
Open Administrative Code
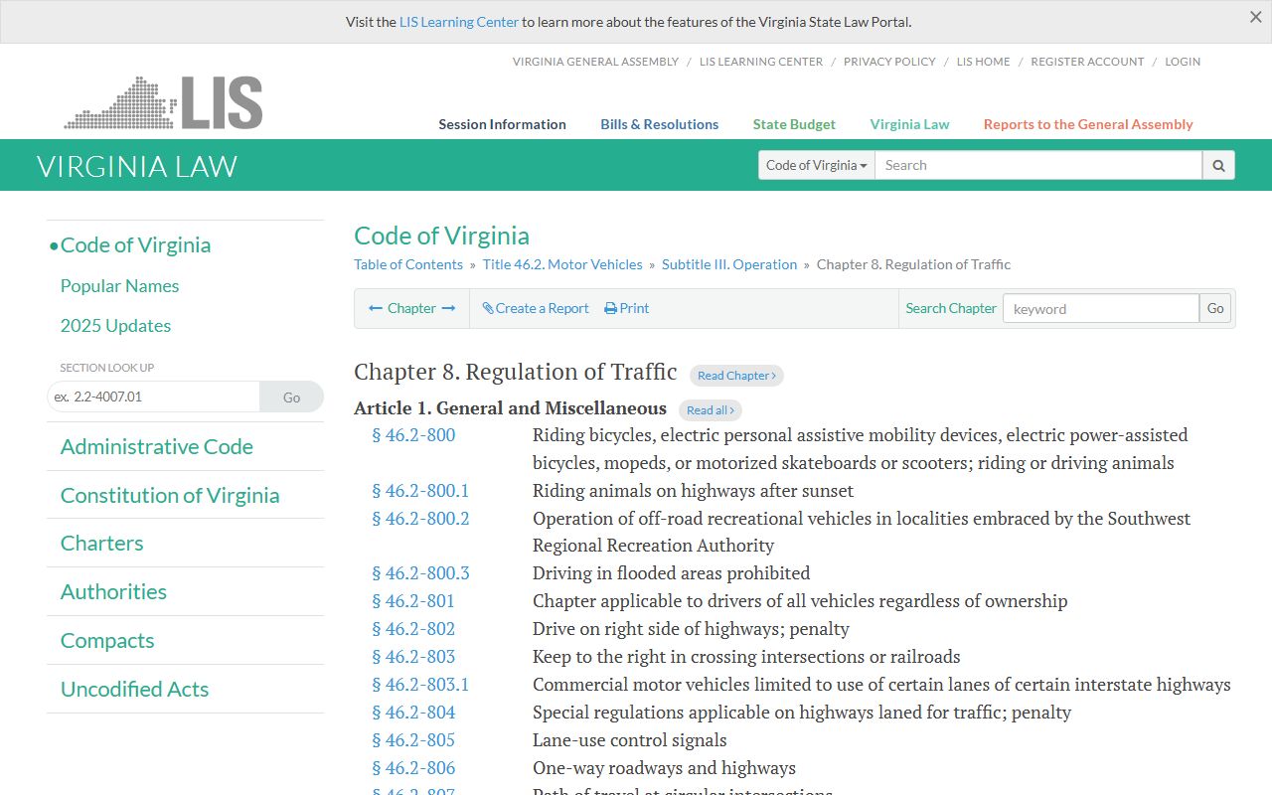click(x=156, y=446)
